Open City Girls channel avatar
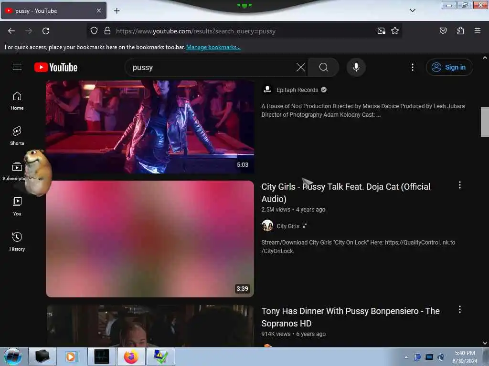The width and height of the screenshot is (489, 366). 267,225
